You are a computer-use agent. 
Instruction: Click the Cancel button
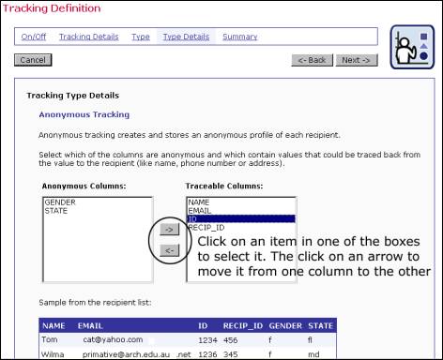(x=33, y=60)
